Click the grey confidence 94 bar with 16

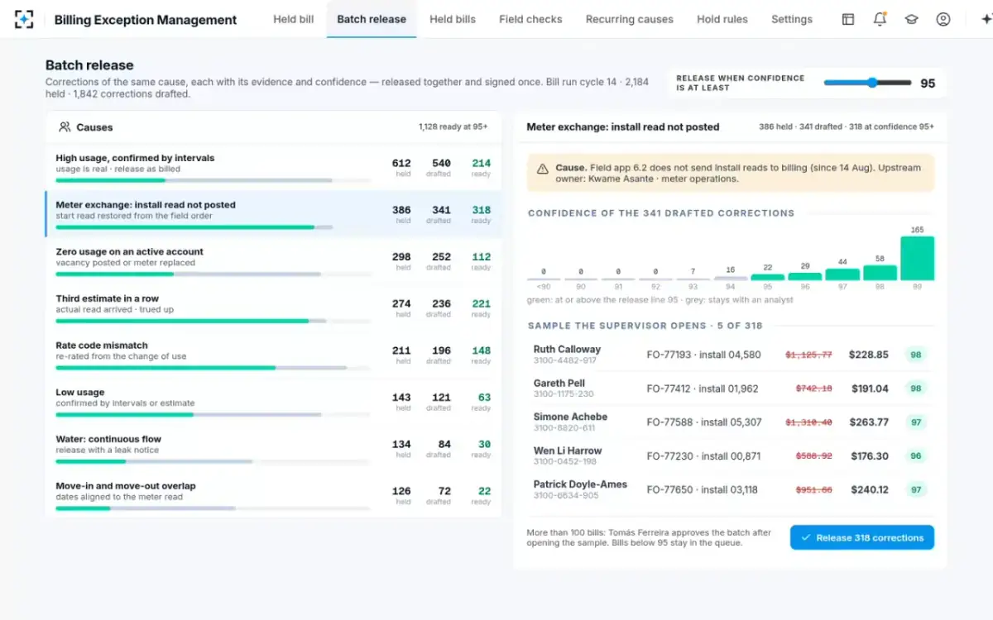coord(730,278)
